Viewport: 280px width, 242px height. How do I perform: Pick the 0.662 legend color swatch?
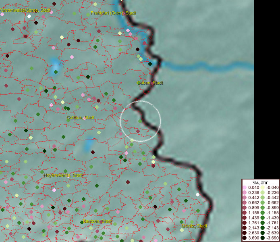245,203
